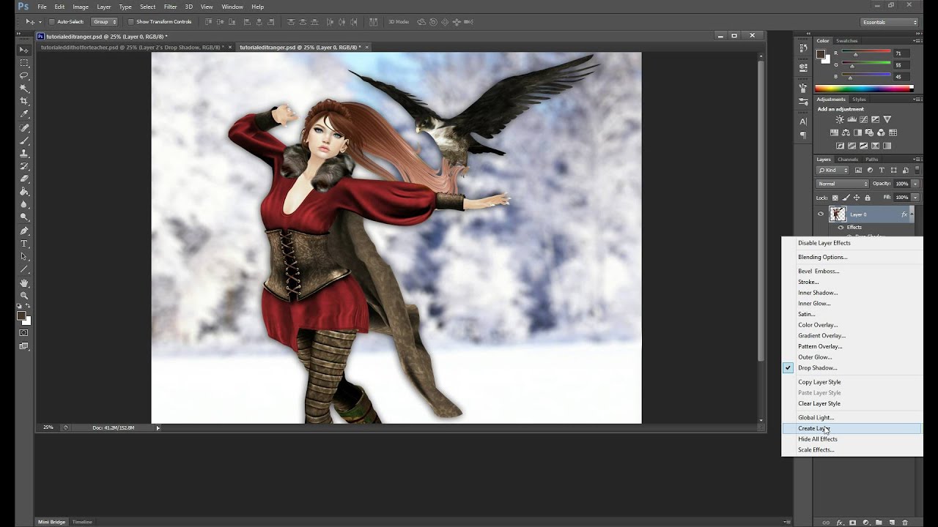Select the Pen tool

pyautogui.click(x=24, y=231)
